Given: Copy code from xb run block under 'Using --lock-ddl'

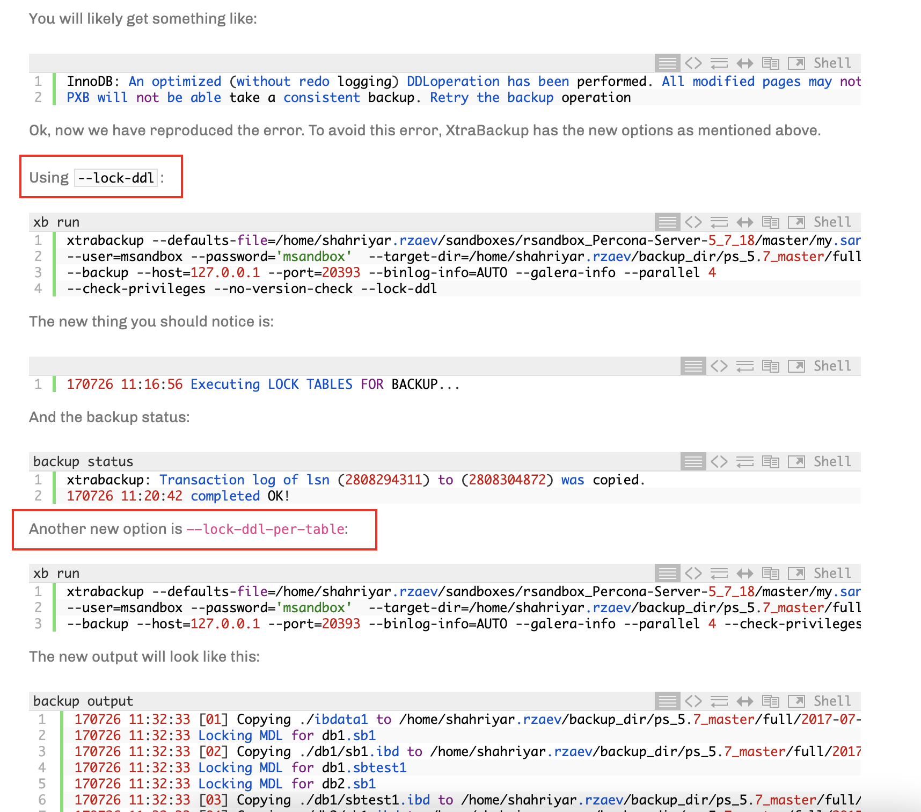Looking at the screenshot, I should (771, 222).
